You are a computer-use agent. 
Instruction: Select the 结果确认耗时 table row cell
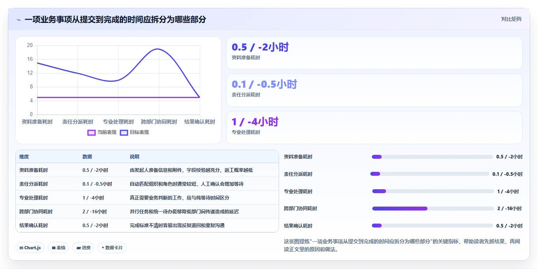pyautogui.click(x=34, y=226)
